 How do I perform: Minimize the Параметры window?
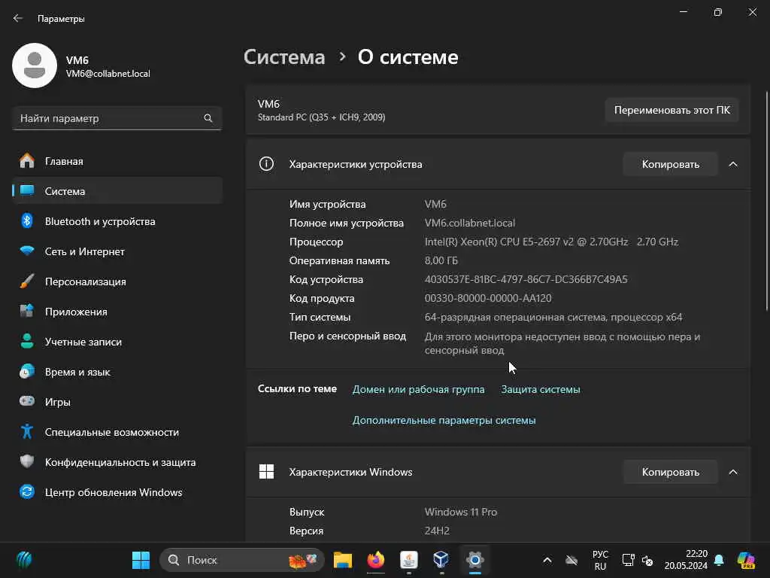point(684,12)
